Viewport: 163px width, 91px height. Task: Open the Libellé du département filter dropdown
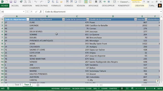(63, 19)
